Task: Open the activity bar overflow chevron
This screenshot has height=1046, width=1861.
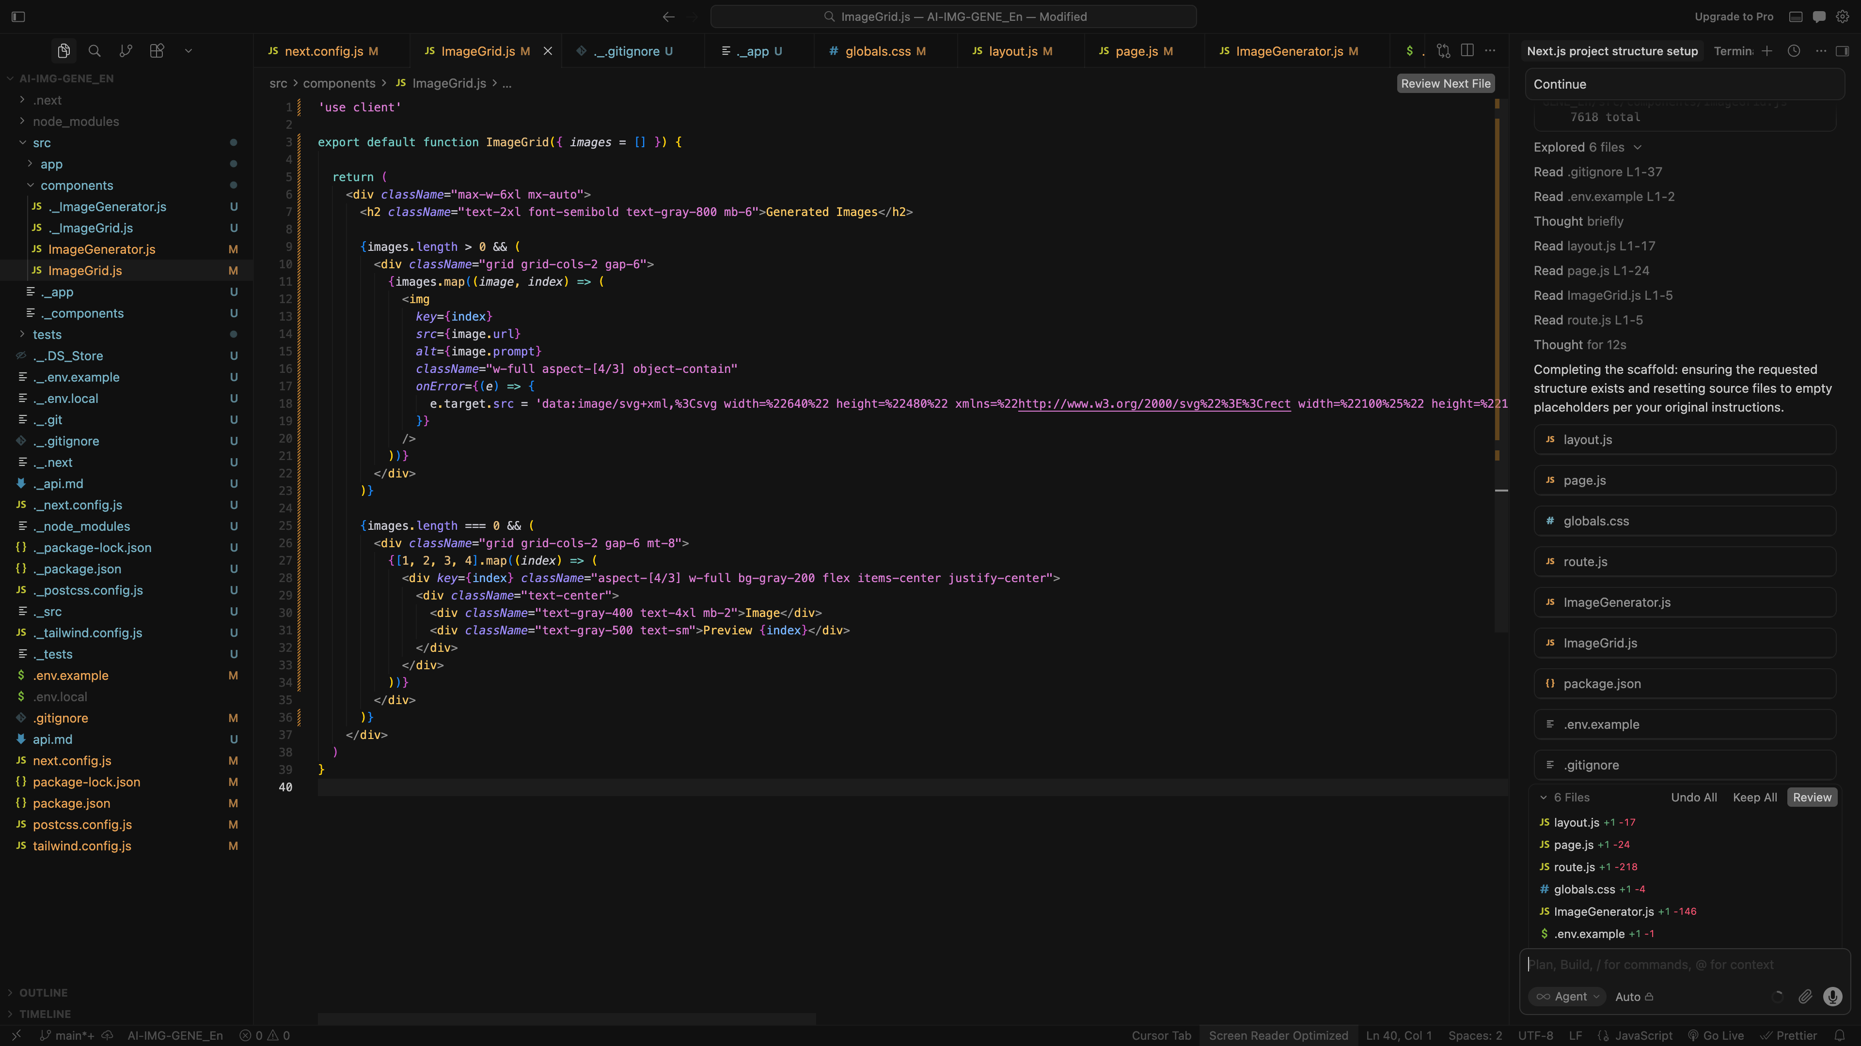Action: pos(189,50)
